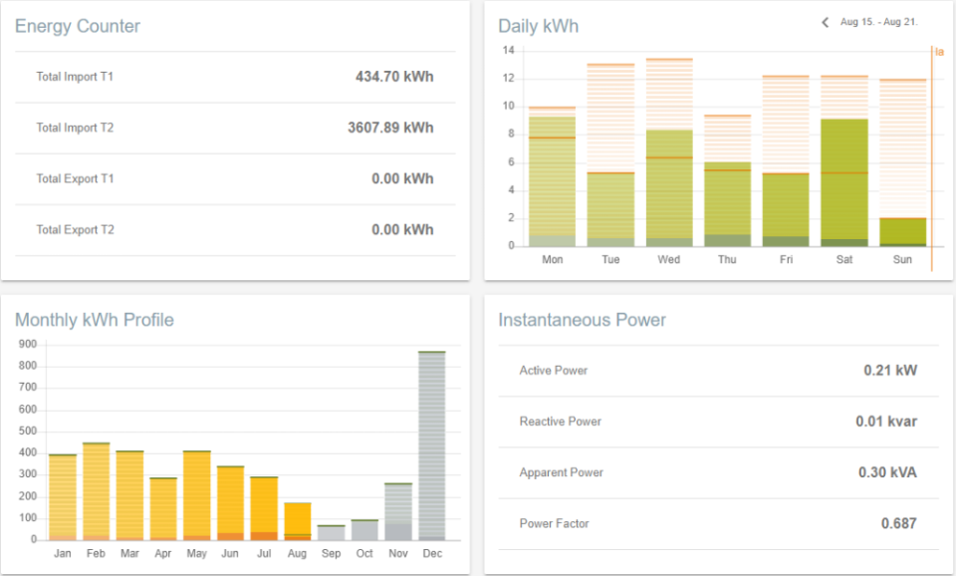This screenshot has width=956, height=576.
Task: Click the Power Factor label
Action: (555, 523)
